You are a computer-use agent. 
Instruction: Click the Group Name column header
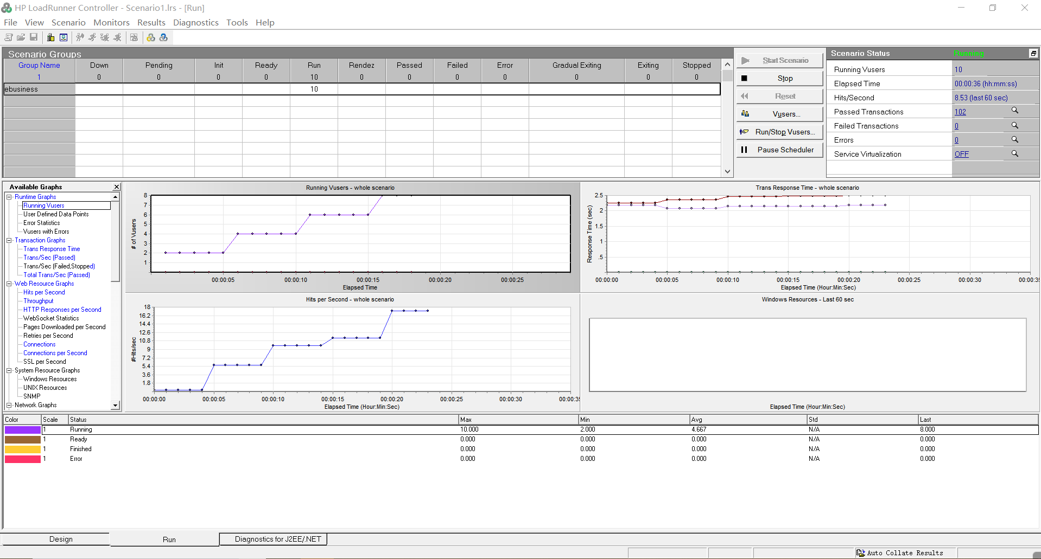pyautogui.click(x=39, y=65)
